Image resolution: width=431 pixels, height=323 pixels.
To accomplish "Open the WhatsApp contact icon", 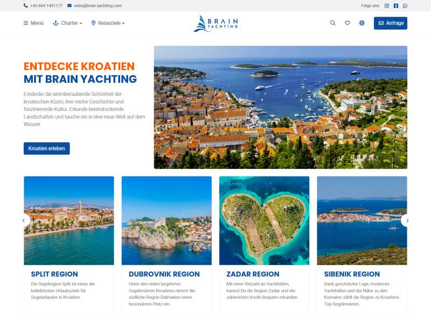I will [405, 6].
